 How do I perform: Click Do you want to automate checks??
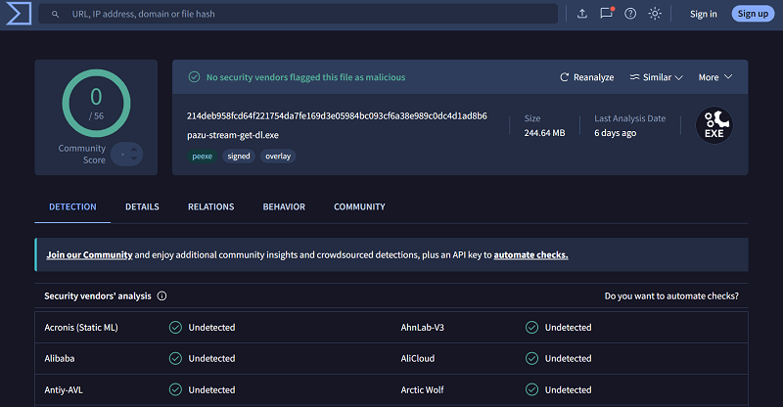(671, 296)
